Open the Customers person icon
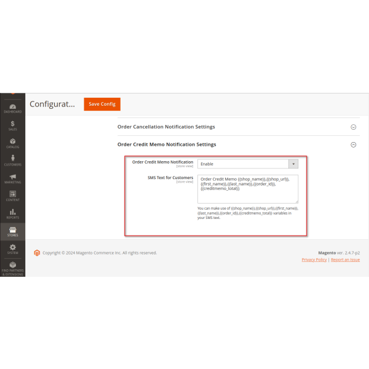 (12, 159)
